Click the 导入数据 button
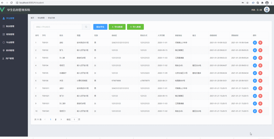The height and width of the screenshot is (139, 274). pos(135,27)
